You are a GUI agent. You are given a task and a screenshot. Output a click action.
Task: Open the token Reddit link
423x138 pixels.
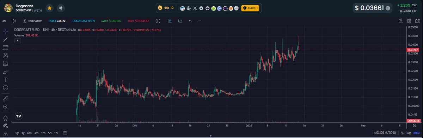tap(207, 8)
